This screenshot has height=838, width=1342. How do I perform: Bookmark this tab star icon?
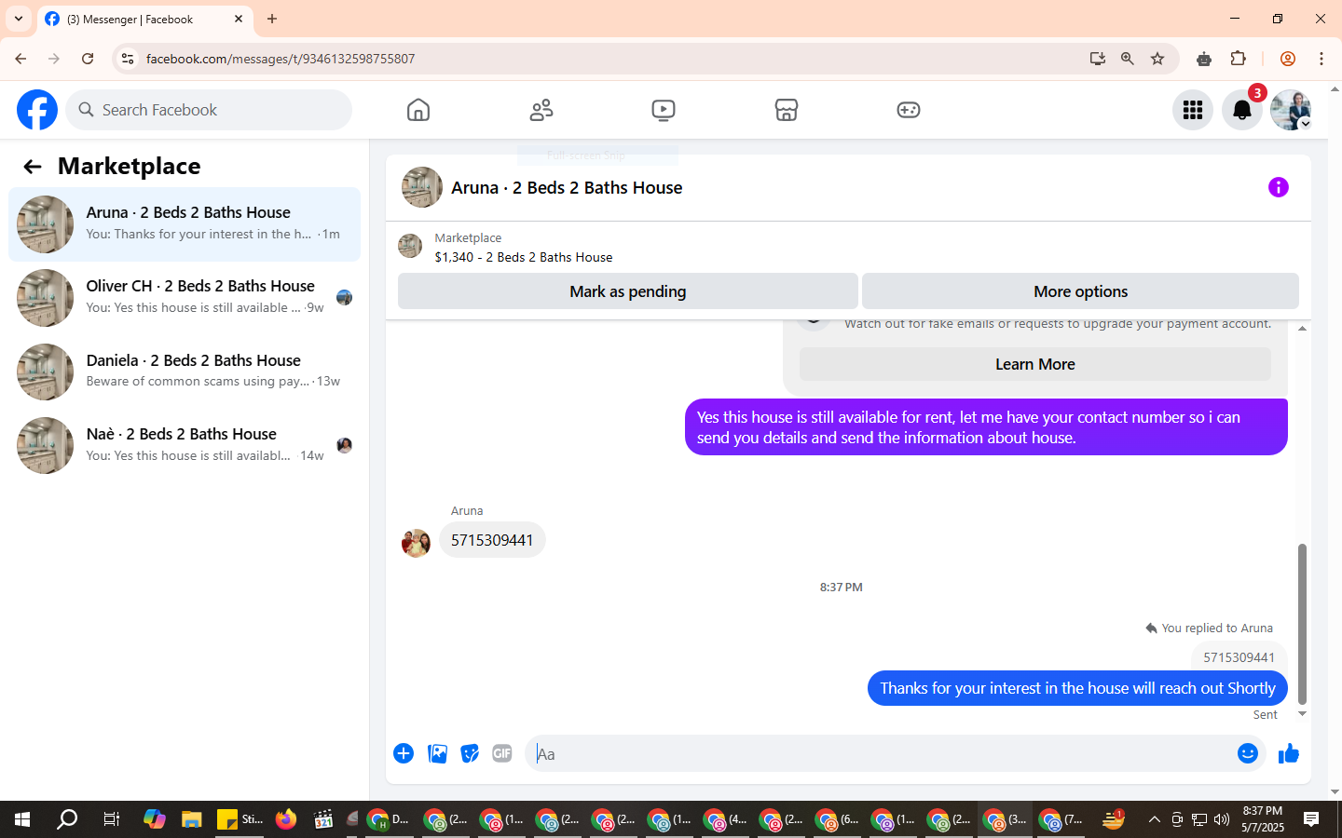click(1157, 59)
